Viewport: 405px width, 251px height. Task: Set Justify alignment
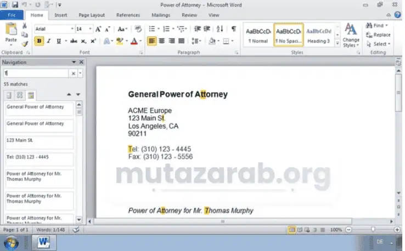pos(181,41)
